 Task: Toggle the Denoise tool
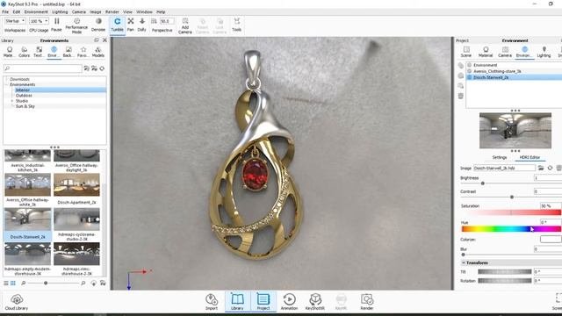coord(98,25)
